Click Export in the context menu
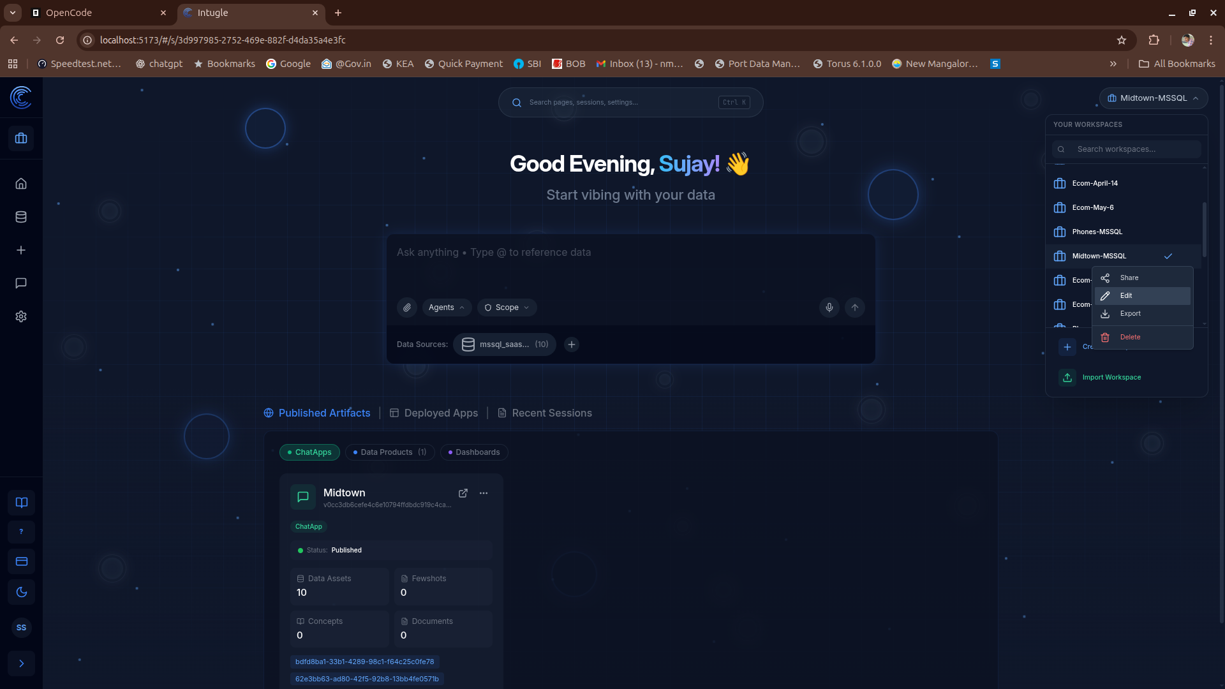This screenshot has width=1225, height=689. click(x=1143, y=314)
